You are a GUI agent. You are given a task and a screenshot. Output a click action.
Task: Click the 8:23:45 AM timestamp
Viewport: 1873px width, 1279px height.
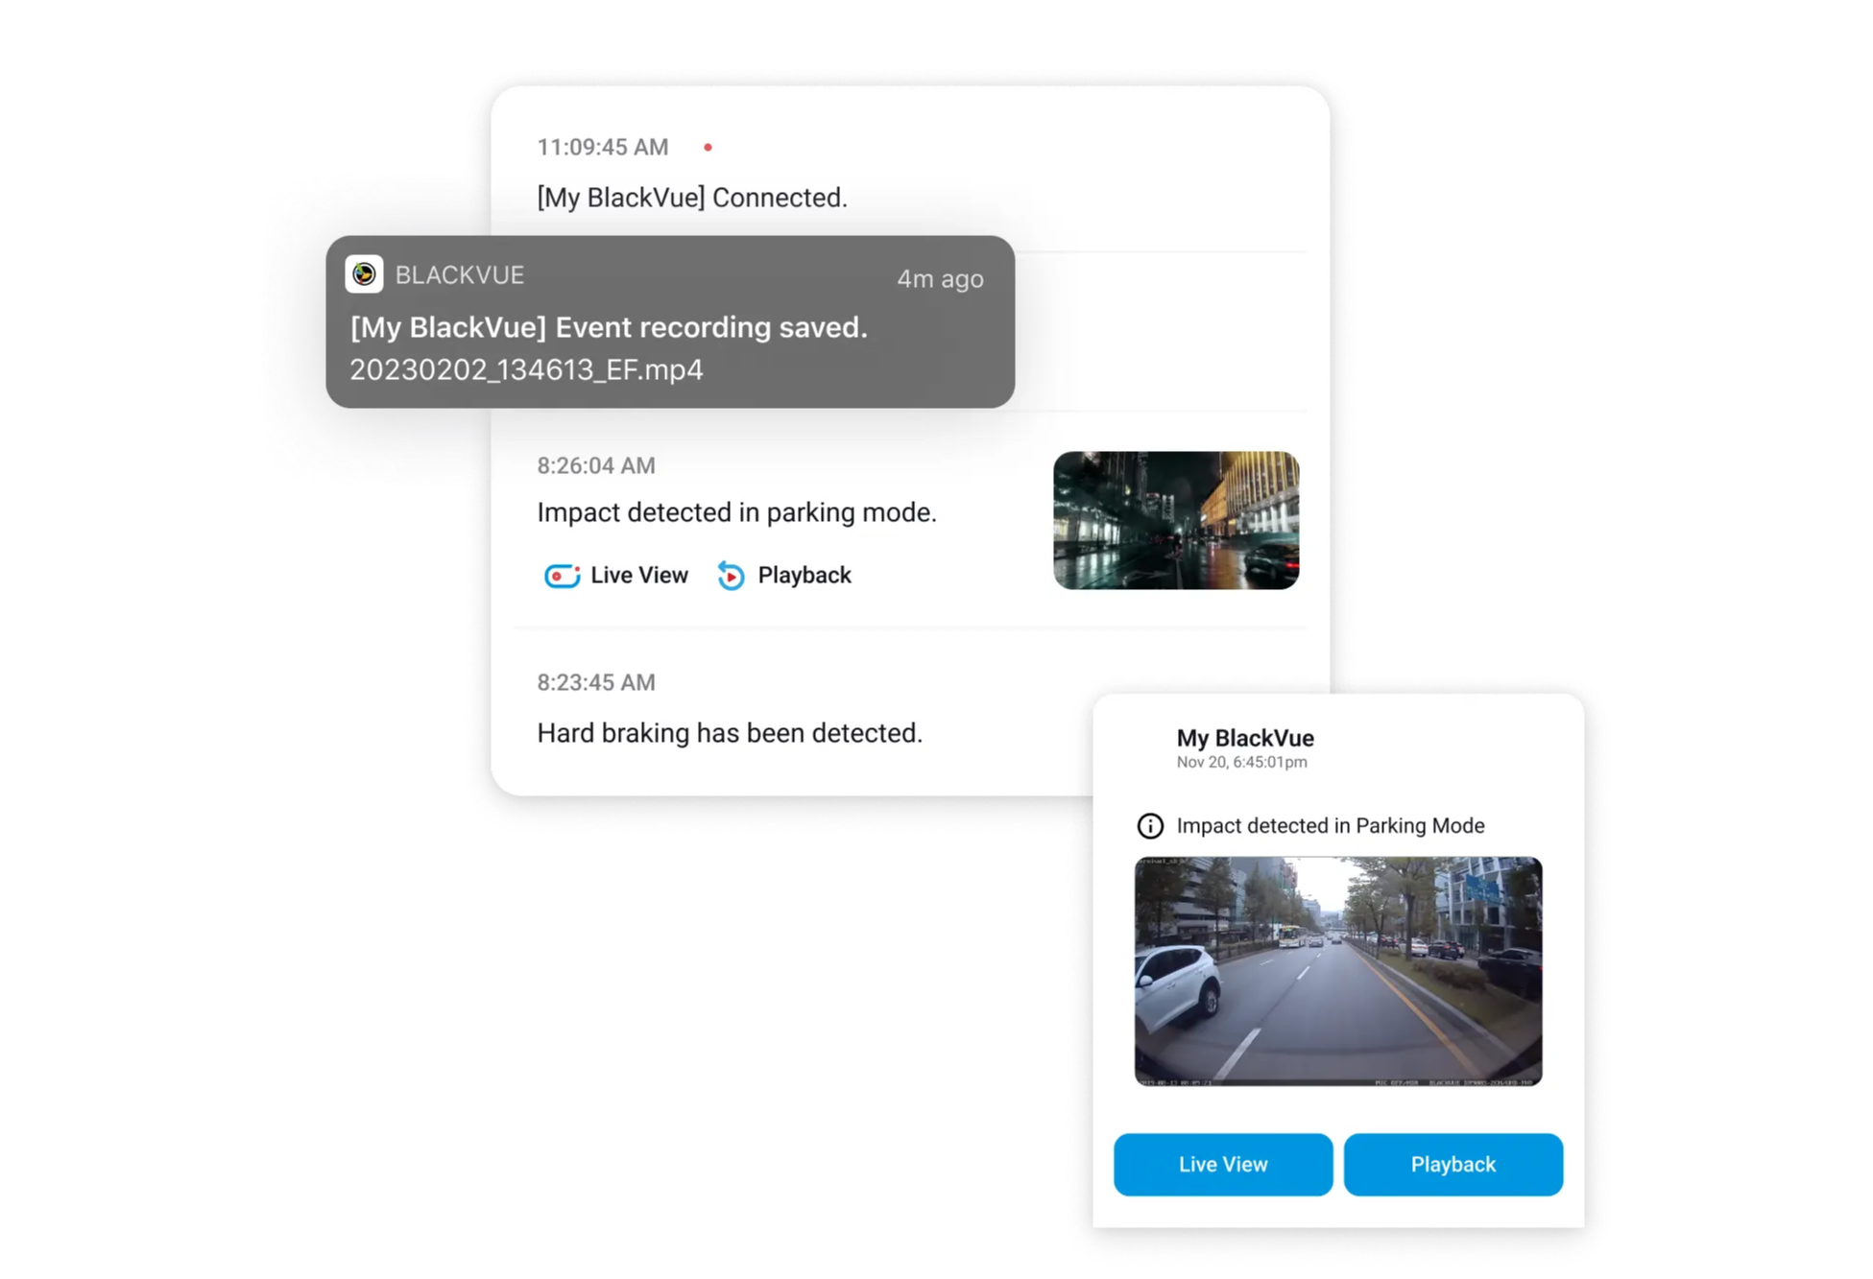tap(596, 682)
